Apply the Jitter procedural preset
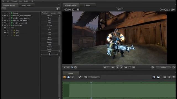The width and height of the screenshot is (177, 99). point(50,37)
